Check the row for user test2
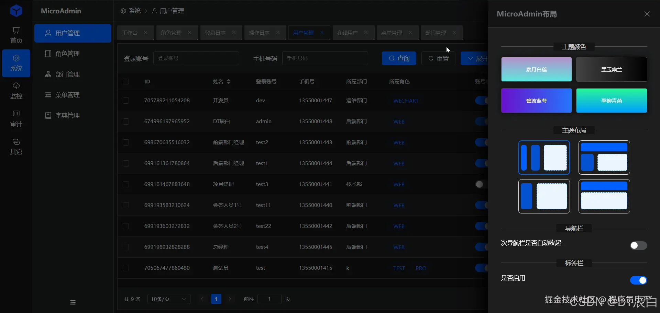Screen dimensions: 660x313 tap(126, 142)
